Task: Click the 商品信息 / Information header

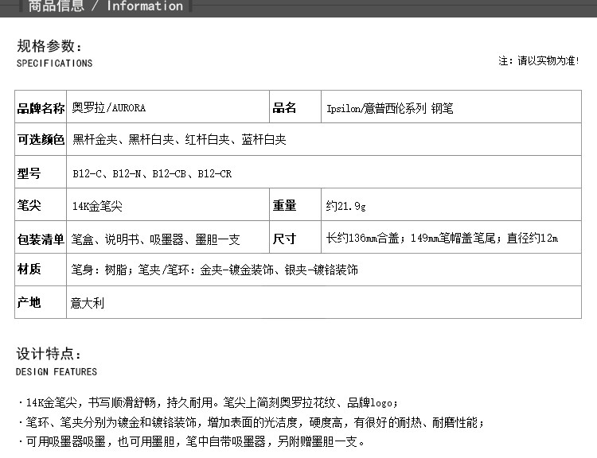Action: pyautogui.click(x=105, y=6)
